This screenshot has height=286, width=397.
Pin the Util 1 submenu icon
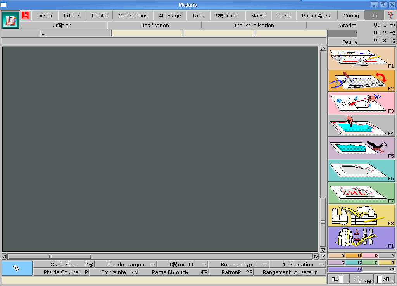coord(393,25)
